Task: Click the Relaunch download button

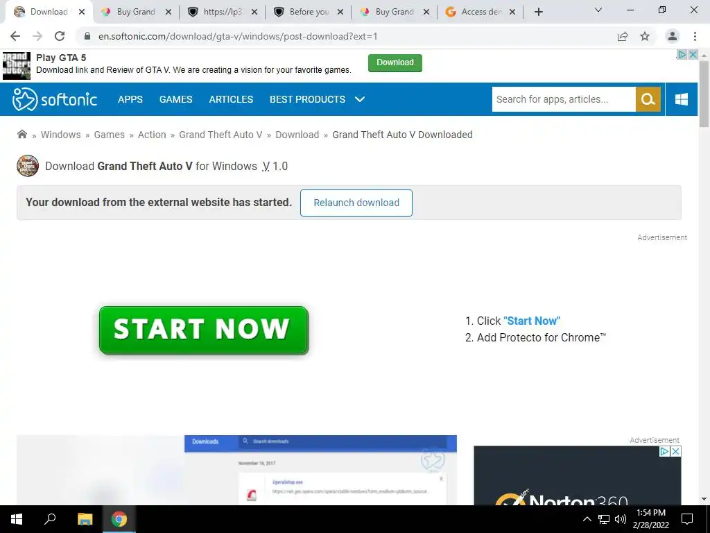Action: [356, 203]
